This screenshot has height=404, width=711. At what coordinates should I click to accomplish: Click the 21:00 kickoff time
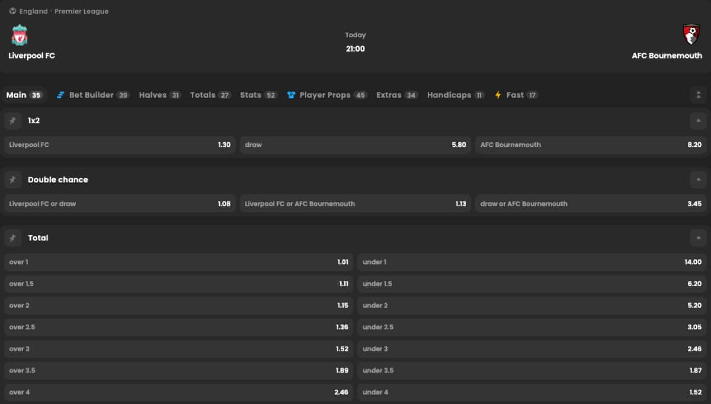(355, 49)
